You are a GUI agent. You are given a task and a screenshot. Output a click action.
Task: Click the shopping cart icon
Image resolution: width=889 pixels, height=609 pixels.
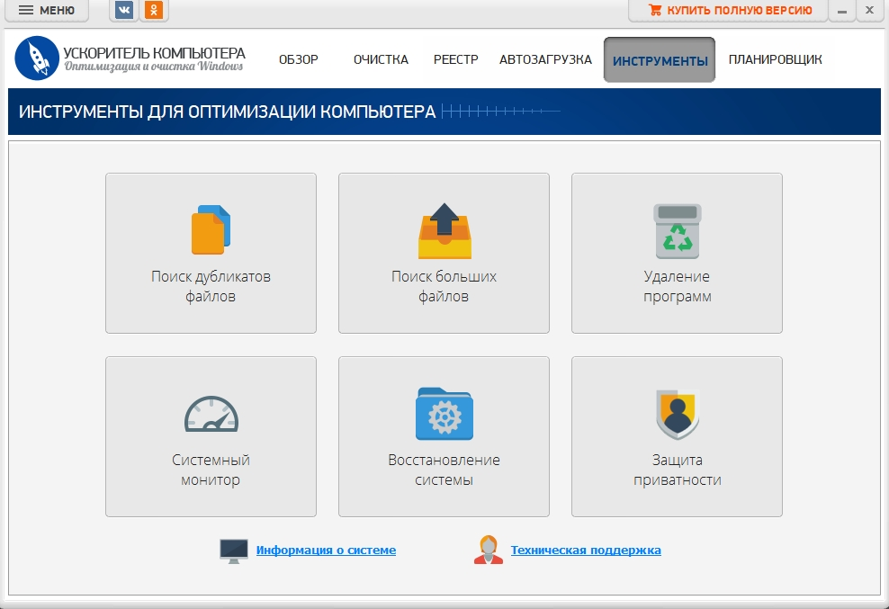click(x=655, y=10)
